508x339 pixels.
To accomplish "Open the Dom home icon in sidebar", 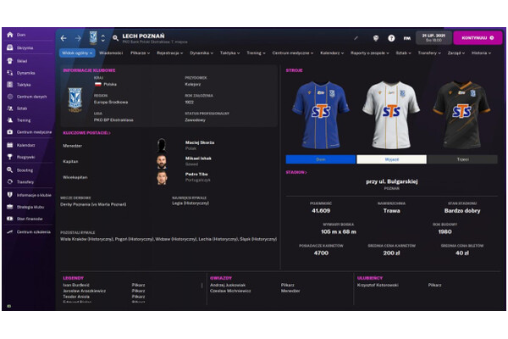I will coord(9,35).
